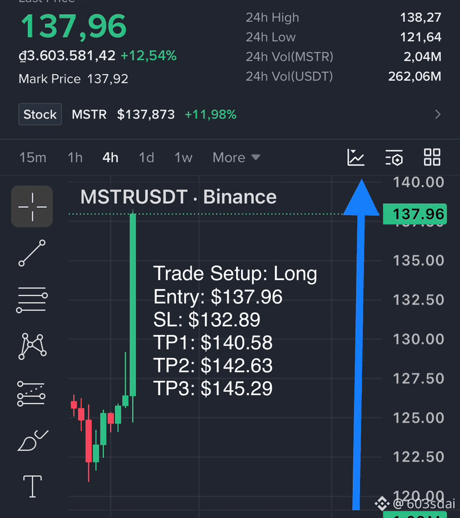460x518 pixels.
Task: Switch to the 1w timeframe
Action: [183, 158]
